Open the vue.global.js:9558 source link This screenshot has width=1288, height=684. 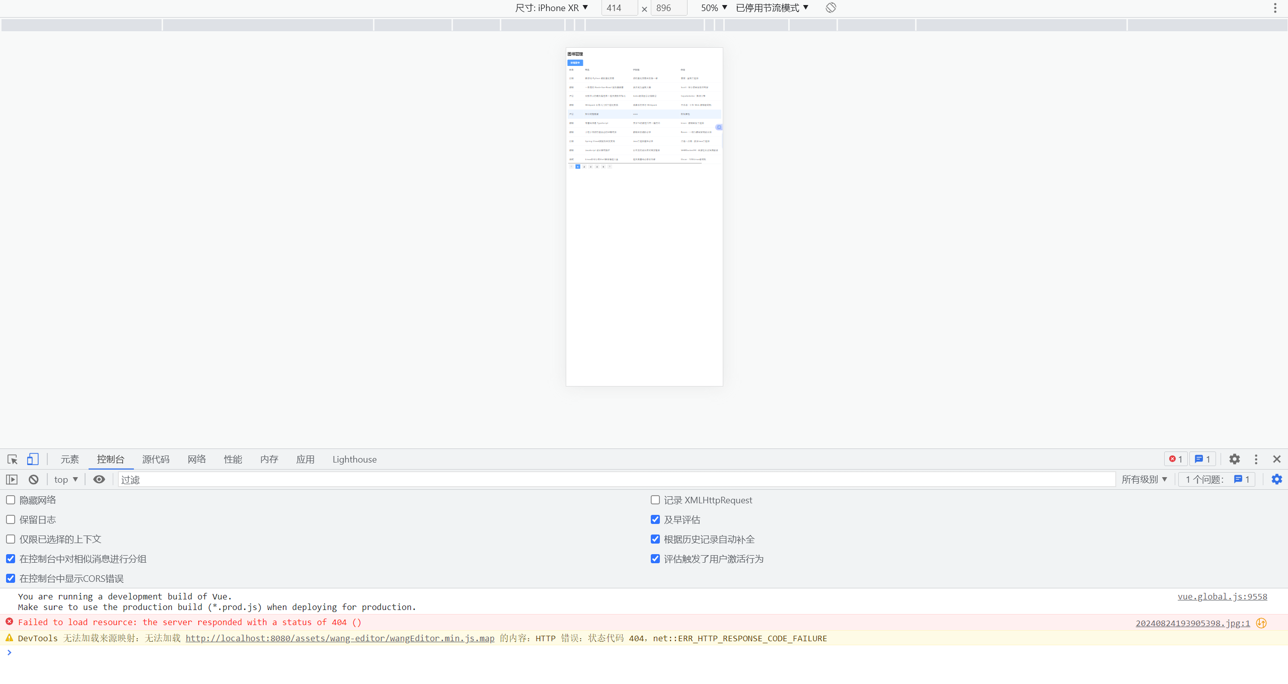(x=1222, y=596)
